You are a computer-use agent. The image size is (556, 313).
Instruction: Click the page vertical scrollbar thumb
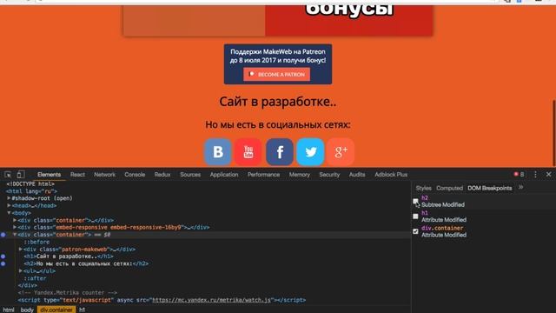coord(554,133)
